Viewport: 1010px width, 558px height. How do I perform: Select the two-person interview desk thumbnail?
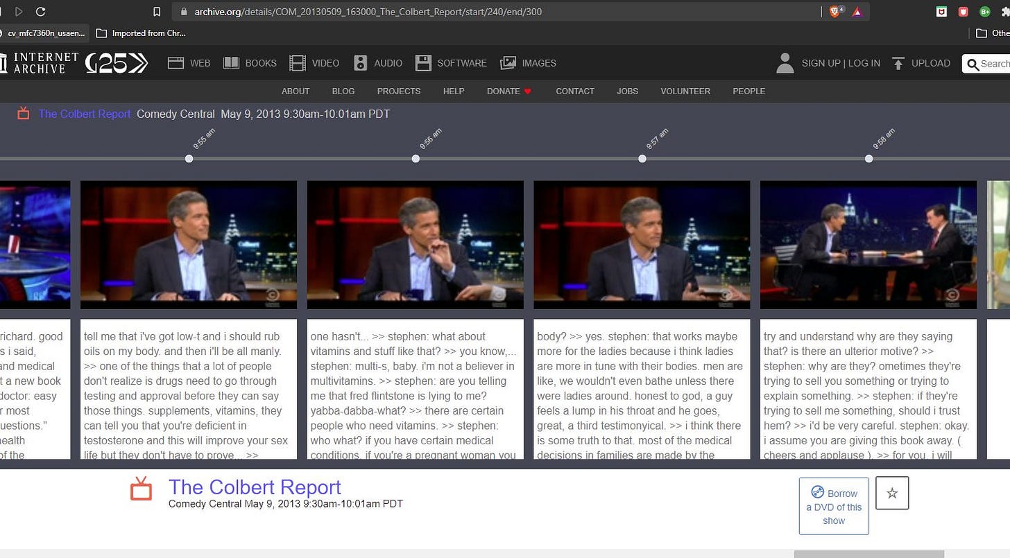(x=868, y=245)
